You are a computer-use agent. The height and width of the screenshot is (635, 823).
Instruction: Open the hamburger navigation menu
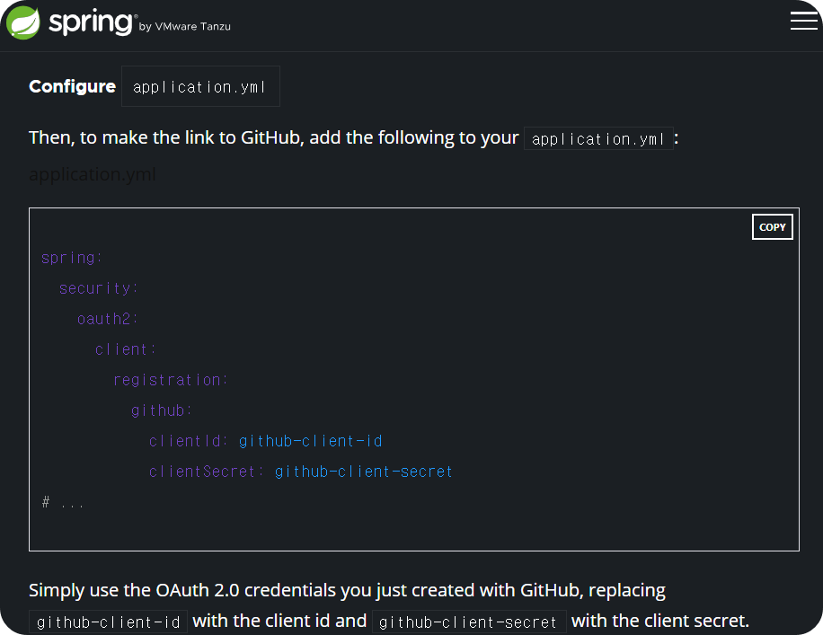tap(803, 20)
